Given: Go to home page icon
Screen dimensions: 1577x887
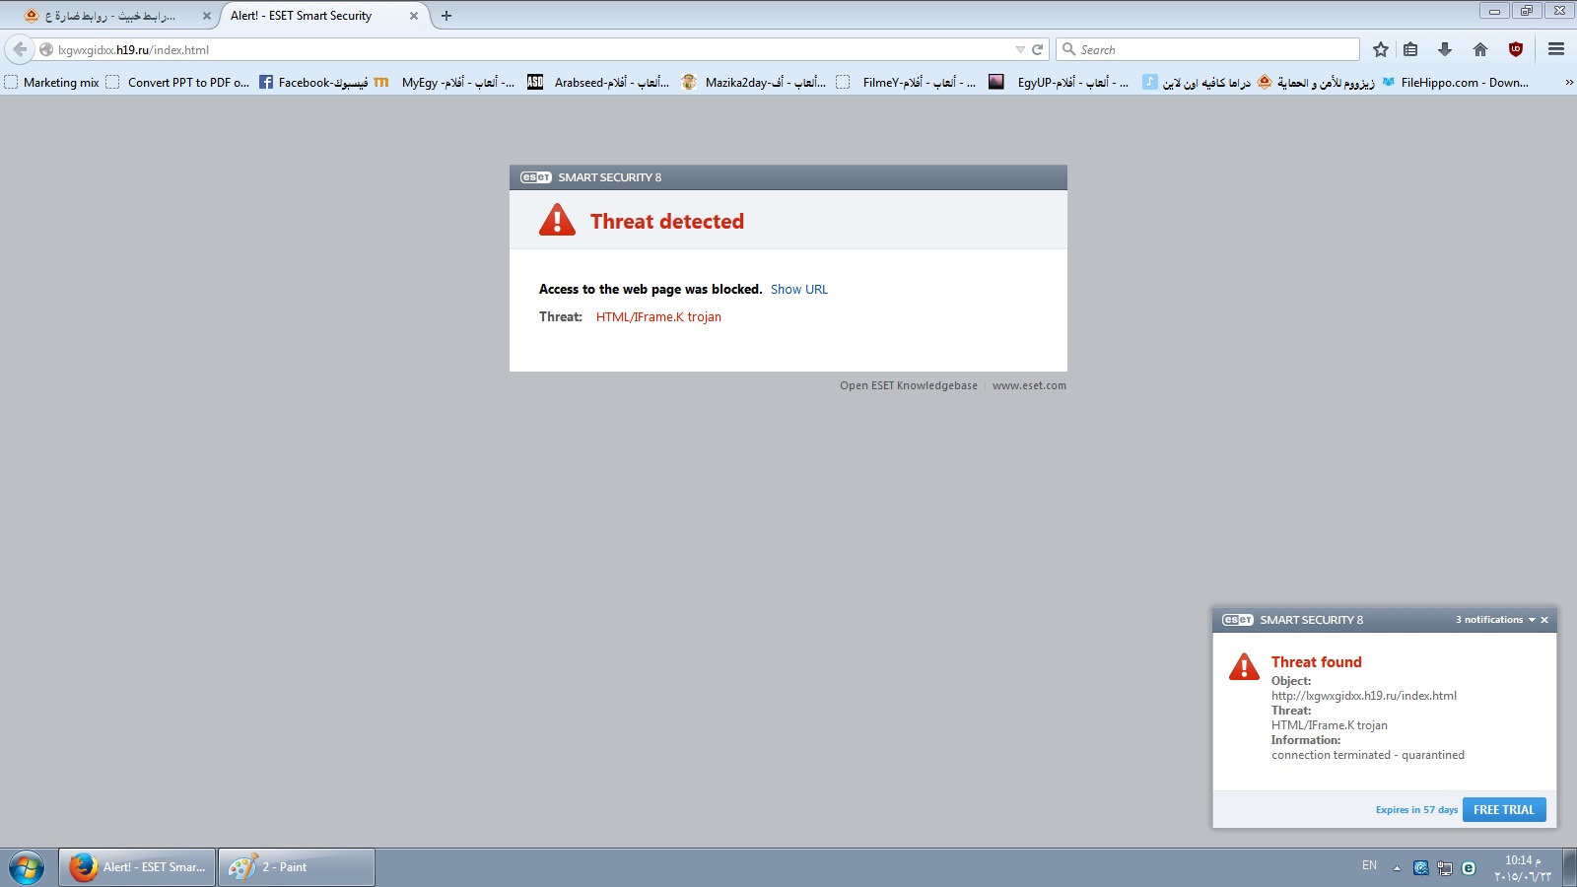Looking at the screenshot, I should click(x=1480, y=49).
